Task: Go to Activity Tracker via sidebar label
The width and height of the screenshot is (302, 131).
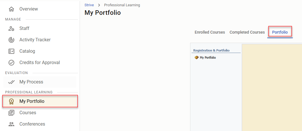Action: point(35,40)
